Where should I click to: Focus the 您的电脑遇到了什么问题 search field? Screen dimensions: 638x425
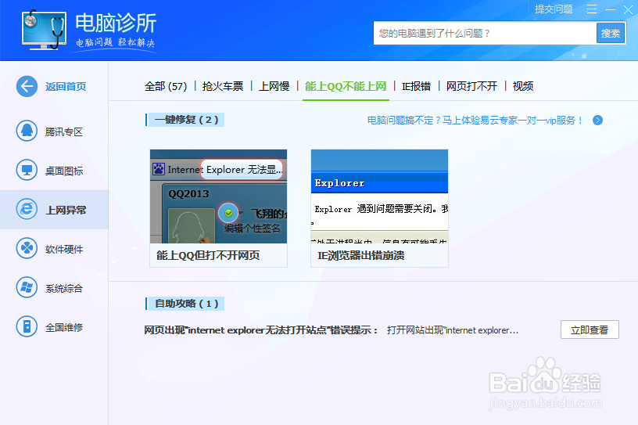[485, 33]
